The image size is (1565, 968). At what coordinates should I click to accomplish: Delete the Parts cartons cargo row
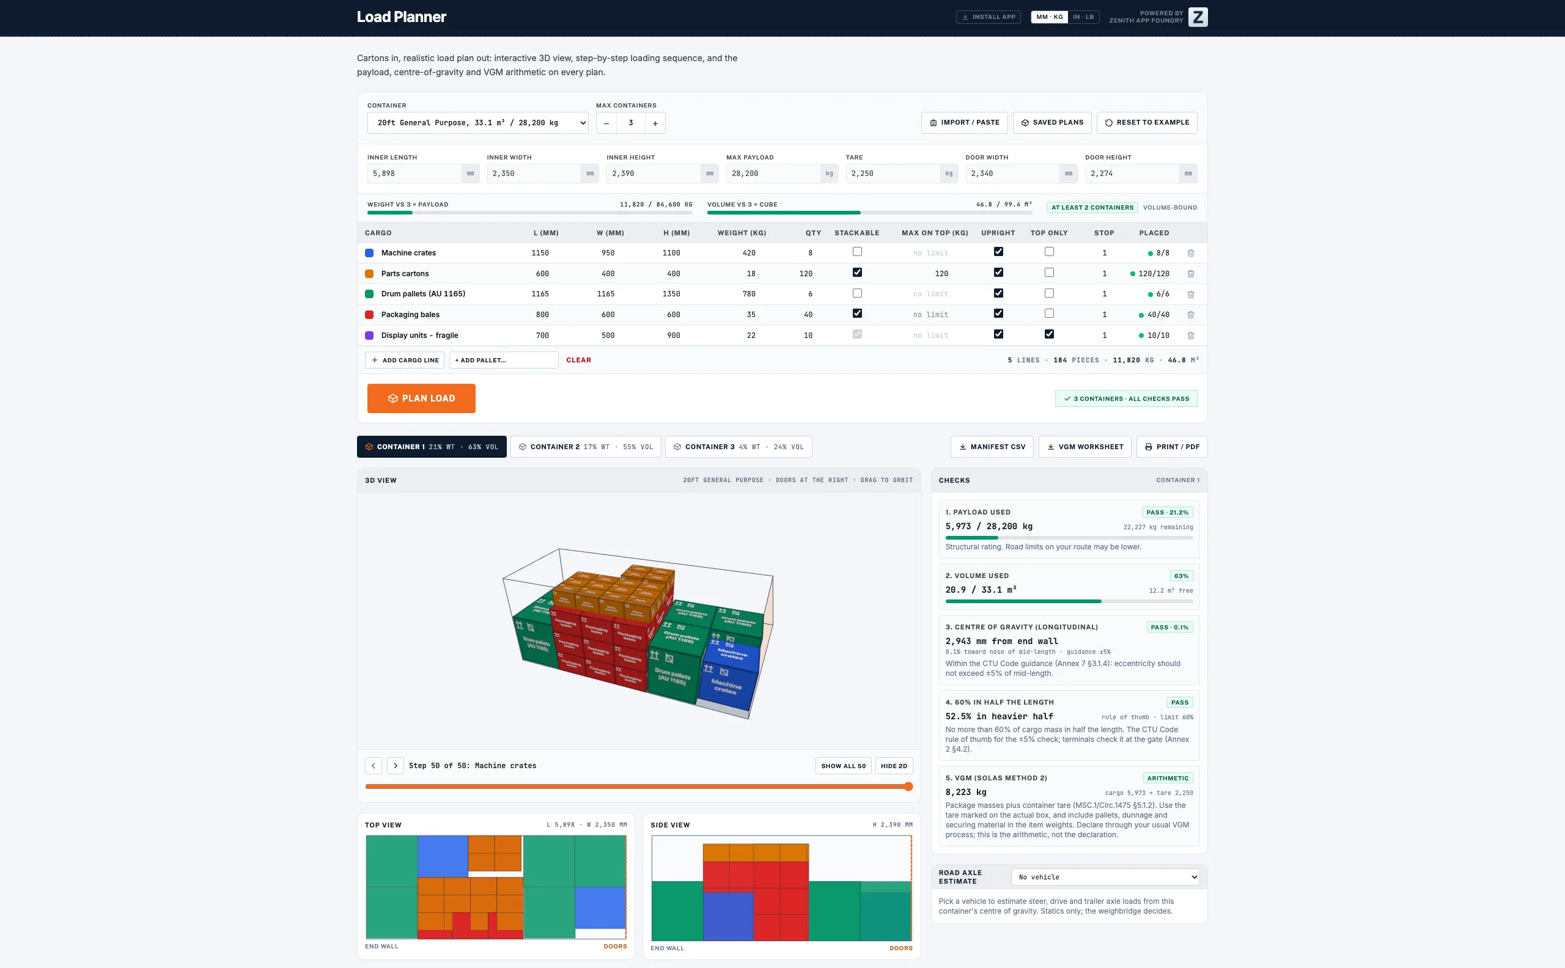(1190, 273)
